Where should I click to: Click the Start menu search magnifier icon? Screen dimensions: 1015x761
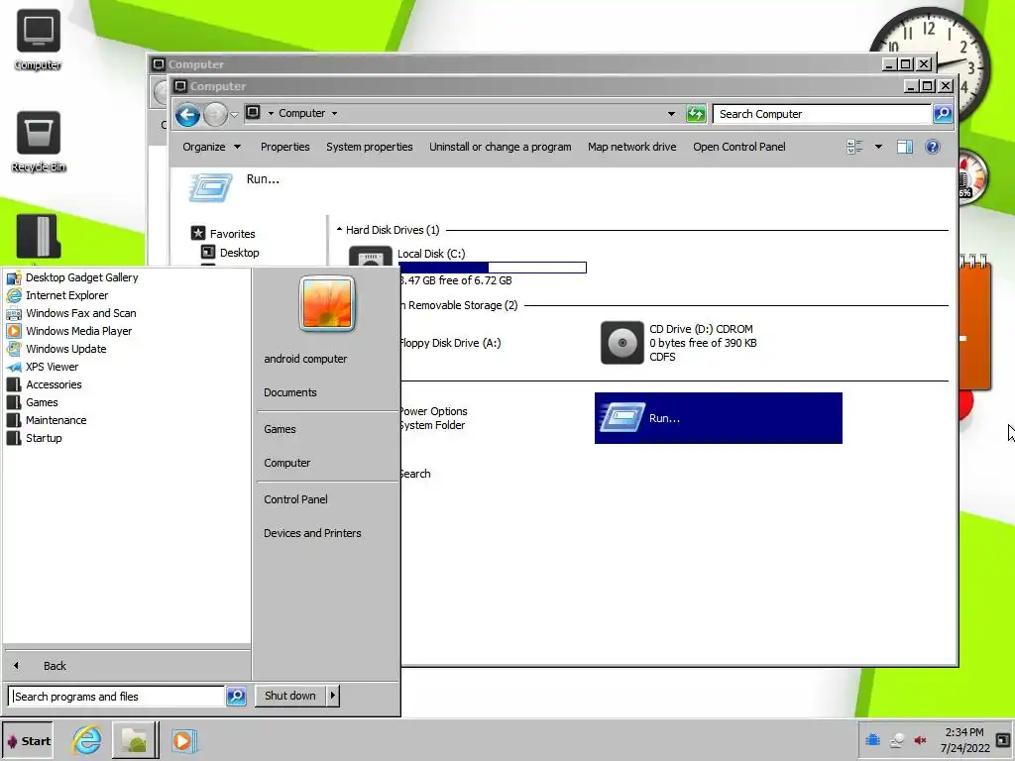pyautogui.click(x=236, y=697)
